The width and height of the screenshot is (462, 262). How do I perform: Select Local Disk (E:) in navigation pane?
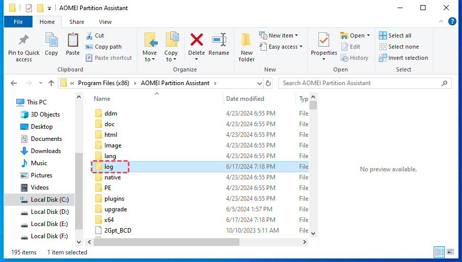coord(44,224)
